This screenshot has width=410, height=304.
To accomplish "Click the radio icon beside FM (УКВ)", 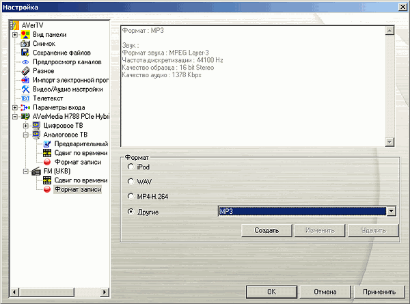I will tap(36, 171).
